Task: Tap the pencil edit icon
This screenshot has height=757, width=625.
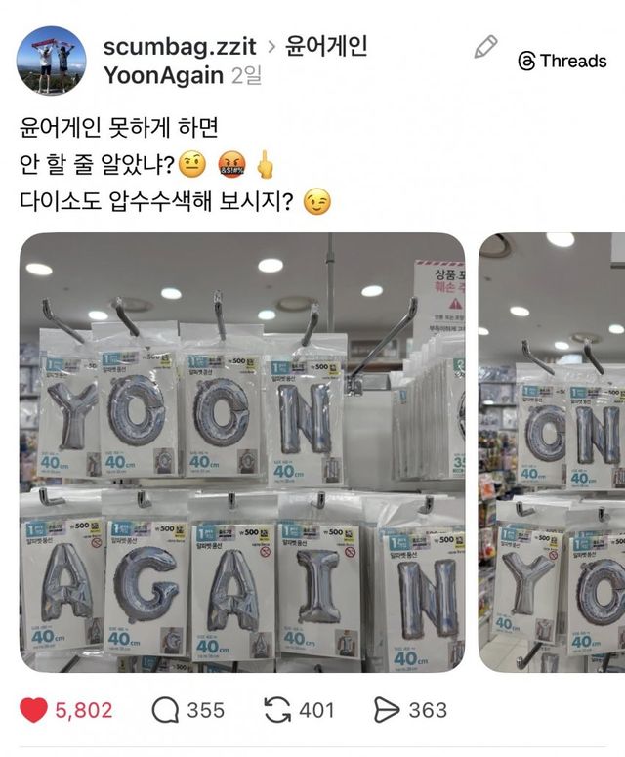Action: pos(485,47)
